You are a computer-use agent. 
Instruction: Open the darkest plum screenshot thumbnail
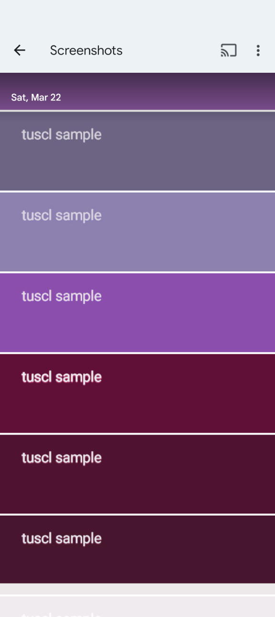click(x=137, y=550)
